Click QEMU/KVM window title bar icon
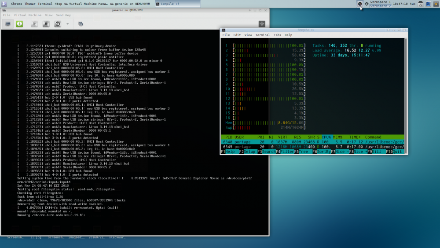Screen dimensions: 440x248 click(x=4, y=10)
